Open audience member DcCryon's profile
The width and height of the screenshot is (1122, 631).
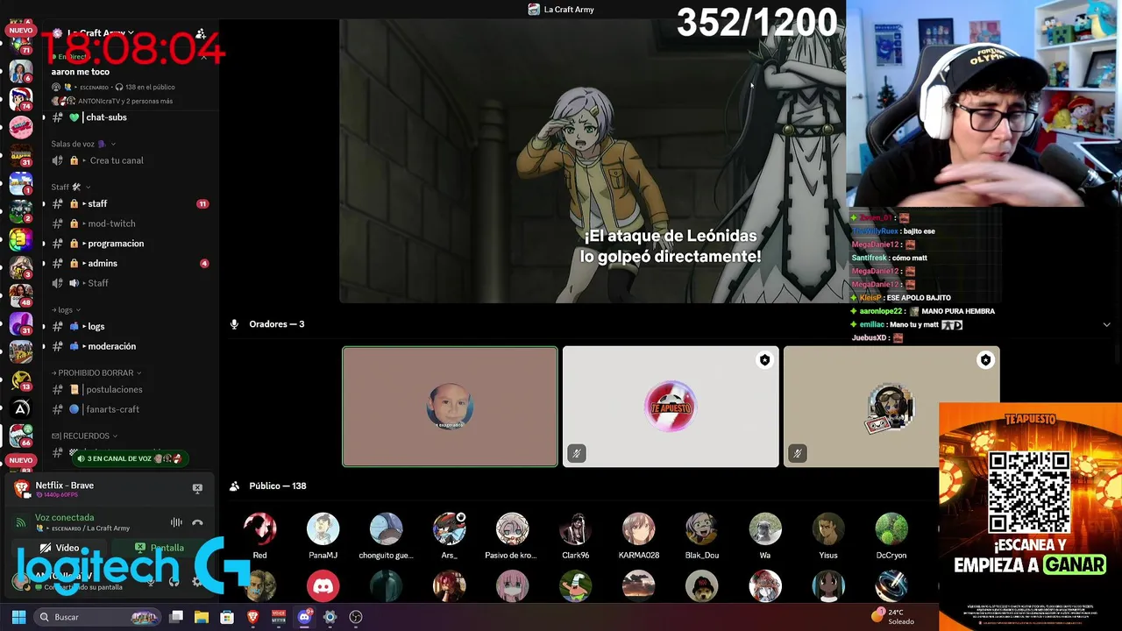click(x=891, y=536)
